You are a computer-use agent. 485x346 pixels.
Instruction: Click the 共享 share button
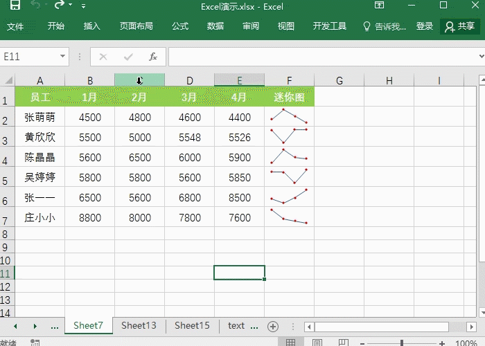460,26
